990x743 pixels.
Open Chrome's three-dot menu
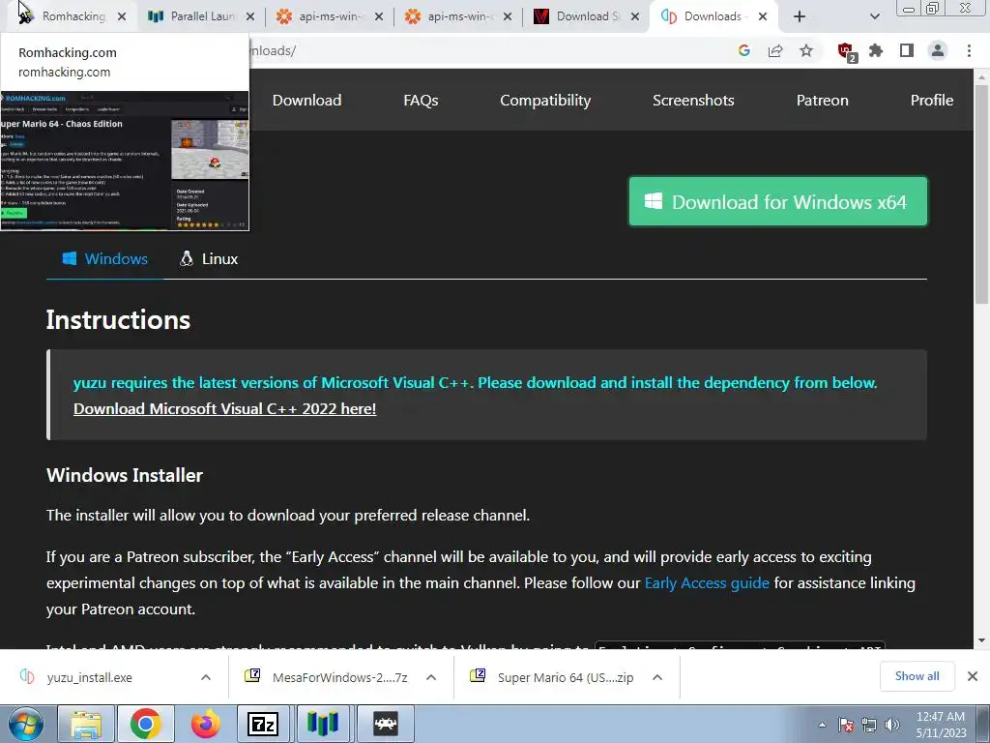(969, 50)
